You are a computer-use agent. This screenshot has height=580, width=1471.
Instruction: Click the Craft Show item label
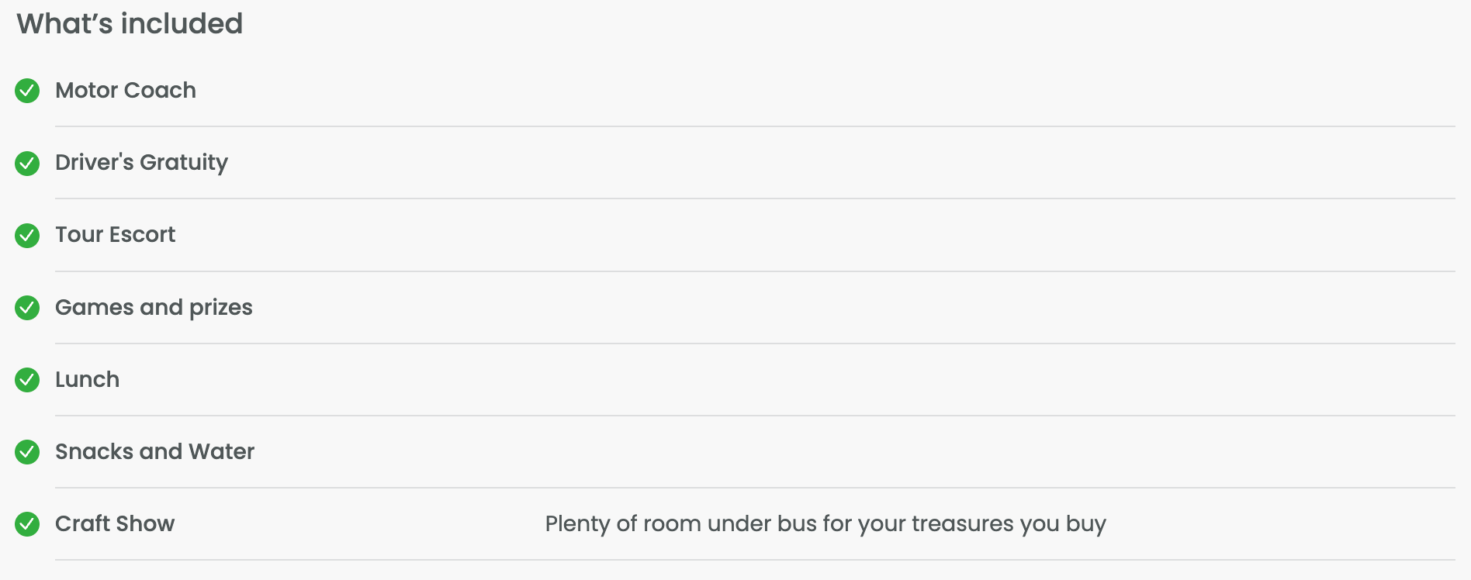(115, 523)
